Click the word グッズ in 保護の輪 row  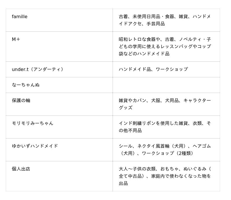point(126,108)
